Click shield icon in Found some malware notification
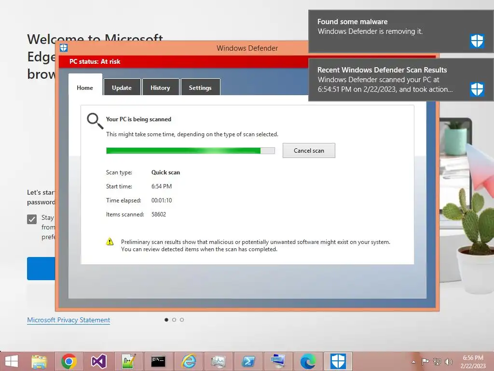 click(477, 41)
